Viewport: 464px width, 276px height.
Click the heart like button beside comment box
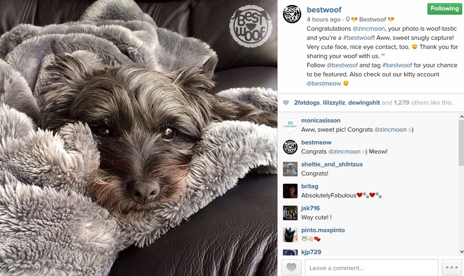pyautogui.click(x=291, y=267)
